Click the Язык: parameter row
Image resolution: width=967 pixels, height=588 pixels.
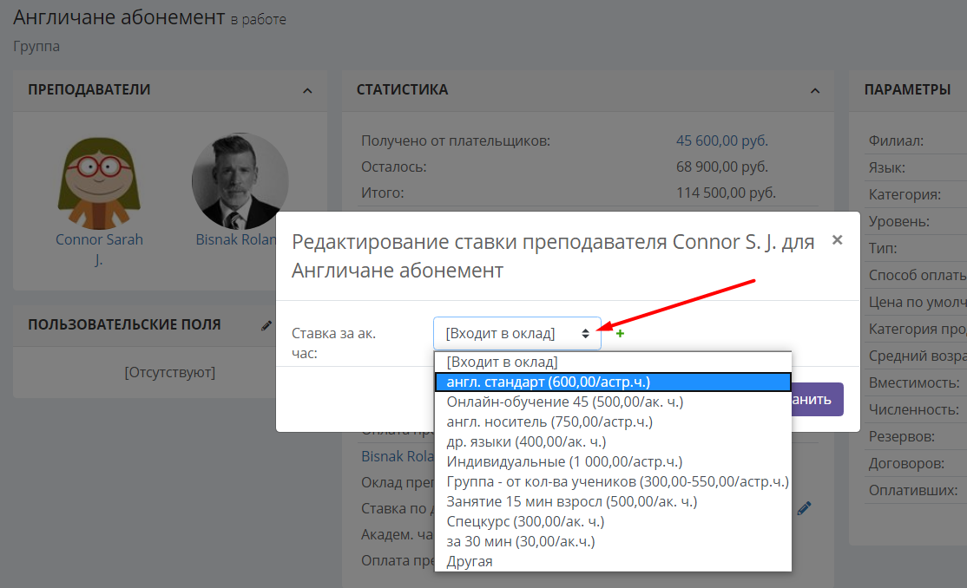[x=918, y=167]
